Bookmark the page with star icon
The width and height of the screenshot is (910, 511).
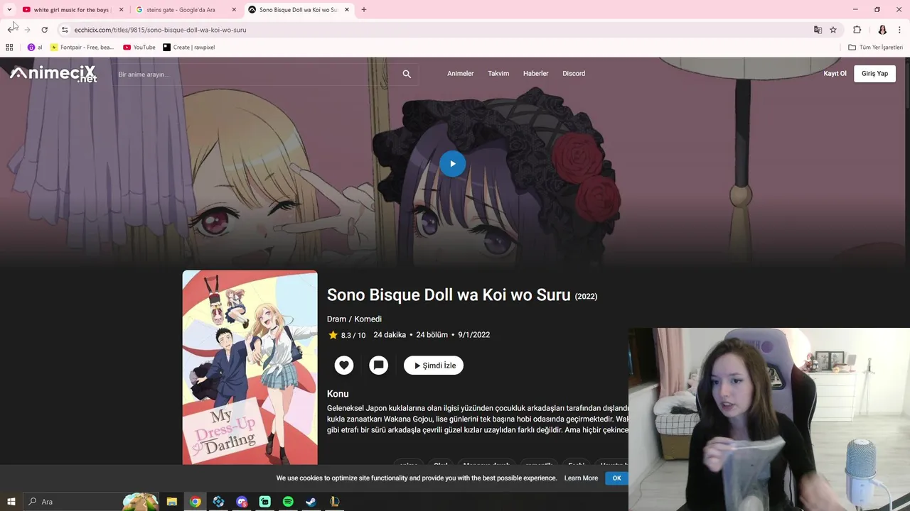click(833, 30)
